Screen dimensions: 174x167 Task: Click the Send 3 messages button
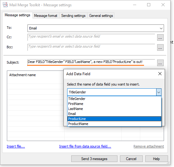point(94,159)
